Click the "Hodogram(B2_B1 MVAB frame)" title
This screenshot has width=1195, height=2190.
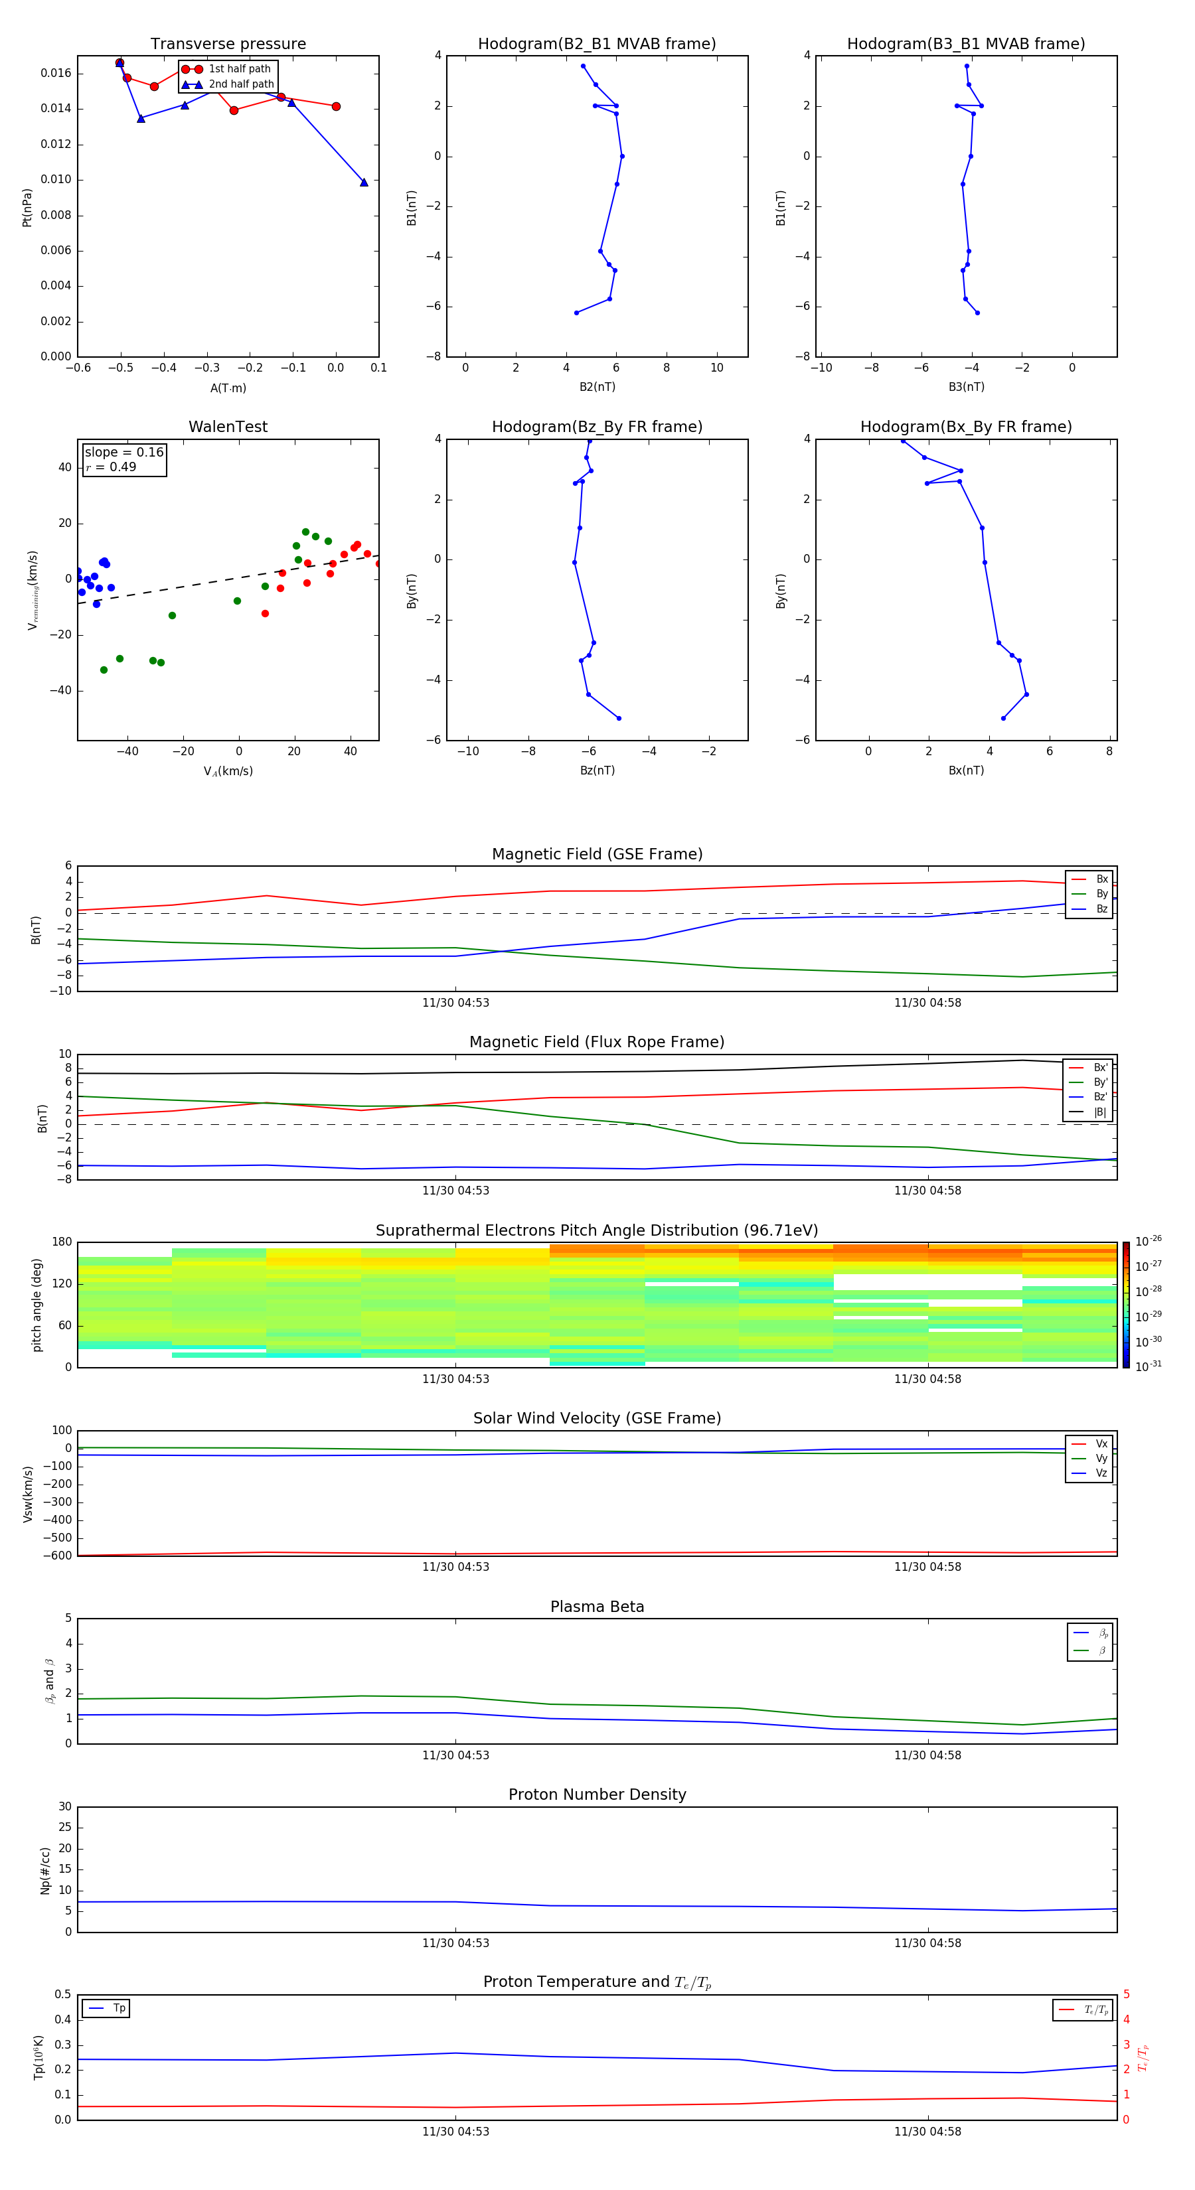597,44
